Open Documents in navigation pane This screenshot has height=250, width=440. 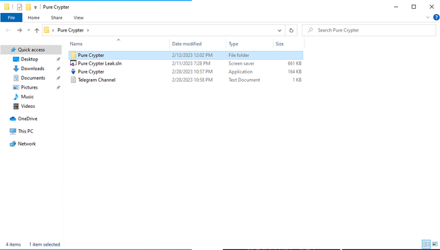(33, 78)
